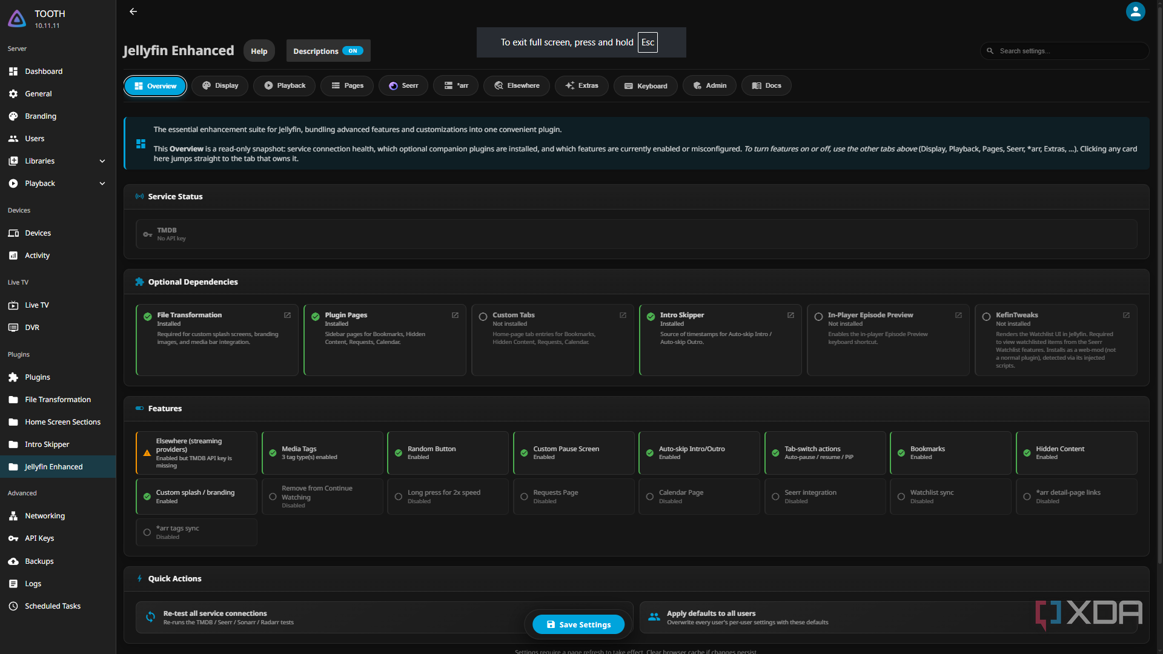Screen dimensions: 1163x654
Task: Focus the Search settings field
Action: (x=1064, y=51)
